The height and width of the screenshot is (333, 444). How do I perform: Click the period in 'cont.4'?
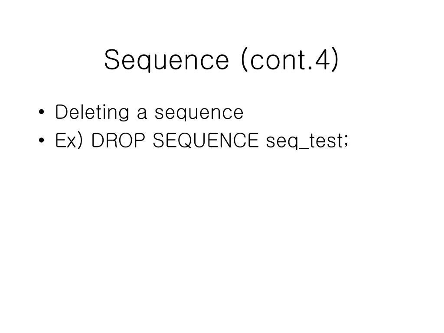click(310, 68)
